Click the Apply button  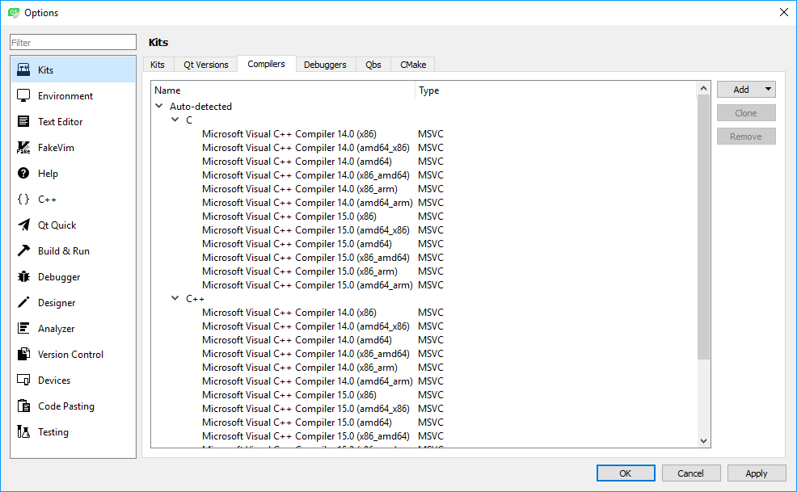(x=757, y=473)
